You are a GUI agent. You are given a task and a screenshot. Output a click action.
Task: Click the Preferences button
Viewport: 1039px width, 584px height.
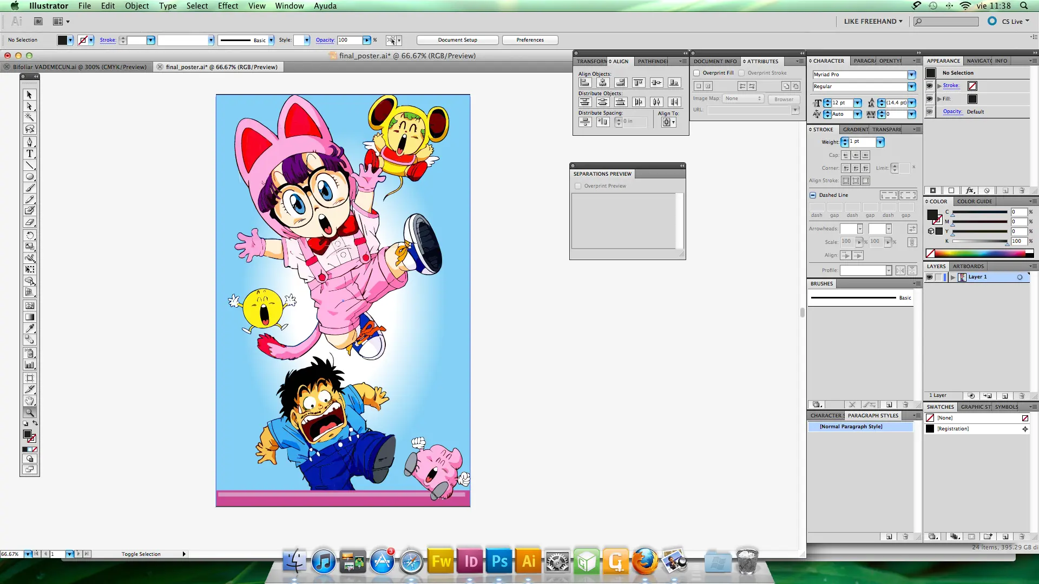point(530,40)
